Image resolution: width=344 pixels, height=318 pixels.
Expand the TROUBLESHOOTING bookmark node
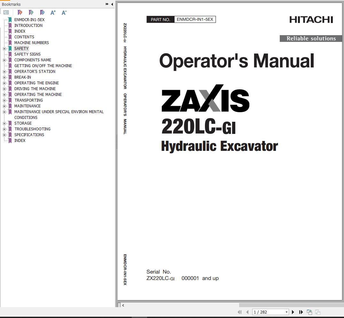tap(4, 129)
